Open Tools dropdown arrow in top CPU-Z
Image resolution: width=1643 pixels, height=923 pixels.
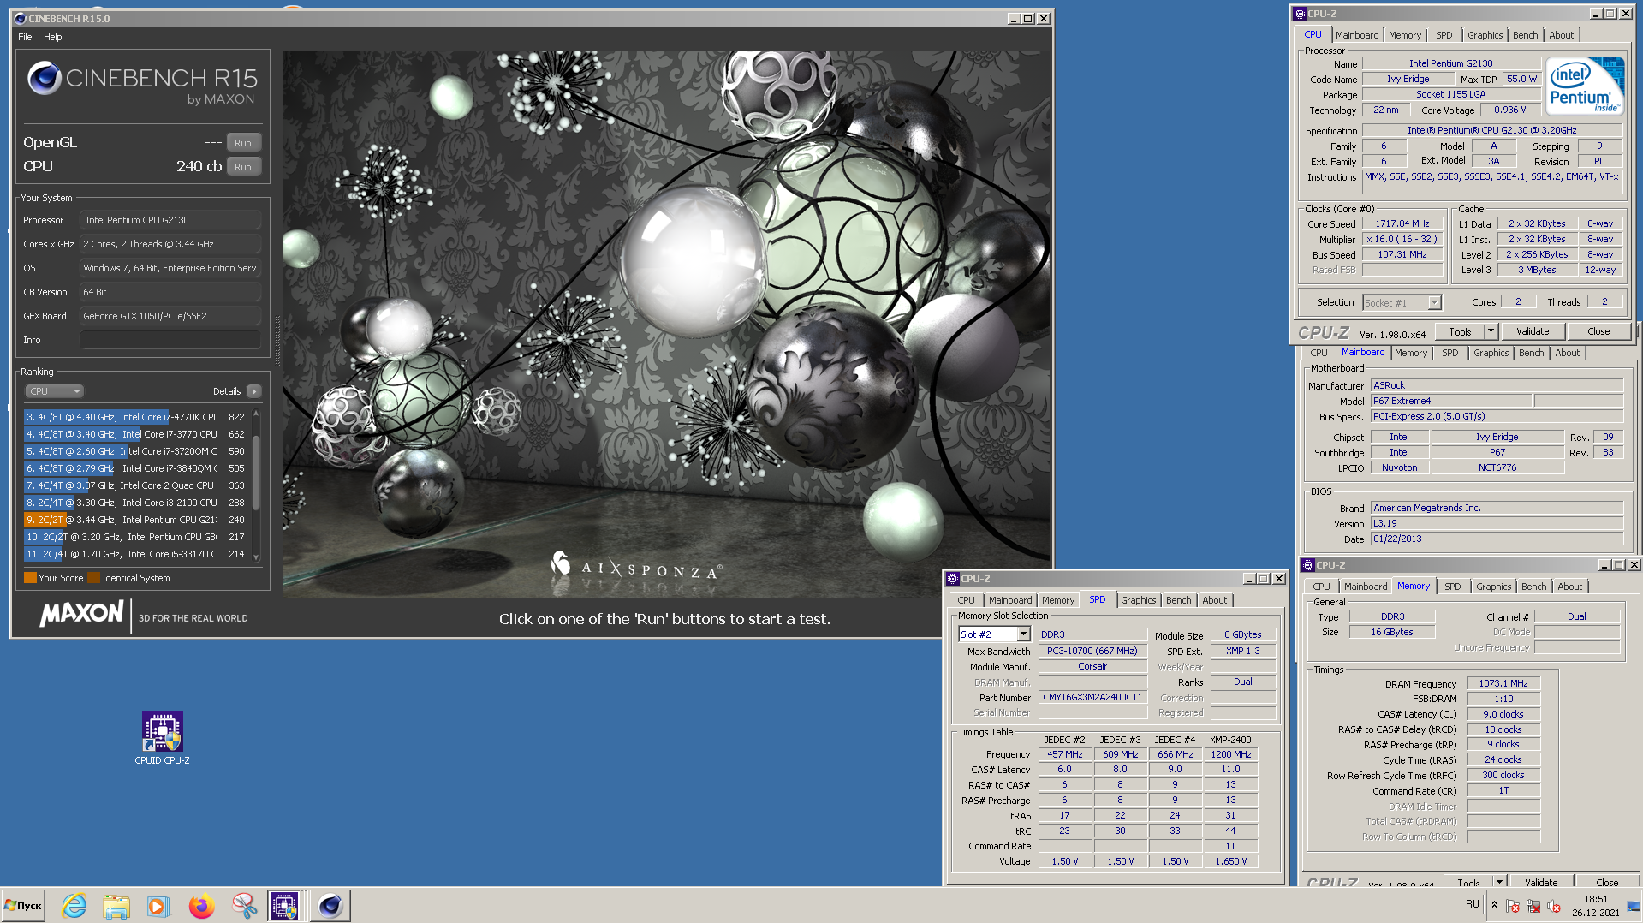[1491, 331]
